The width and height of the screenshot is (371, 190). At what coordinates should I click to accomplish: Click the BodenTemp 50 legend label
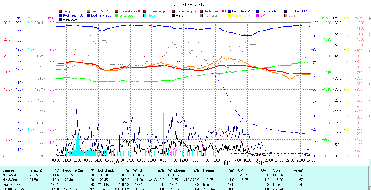click(x=188, y=11)
